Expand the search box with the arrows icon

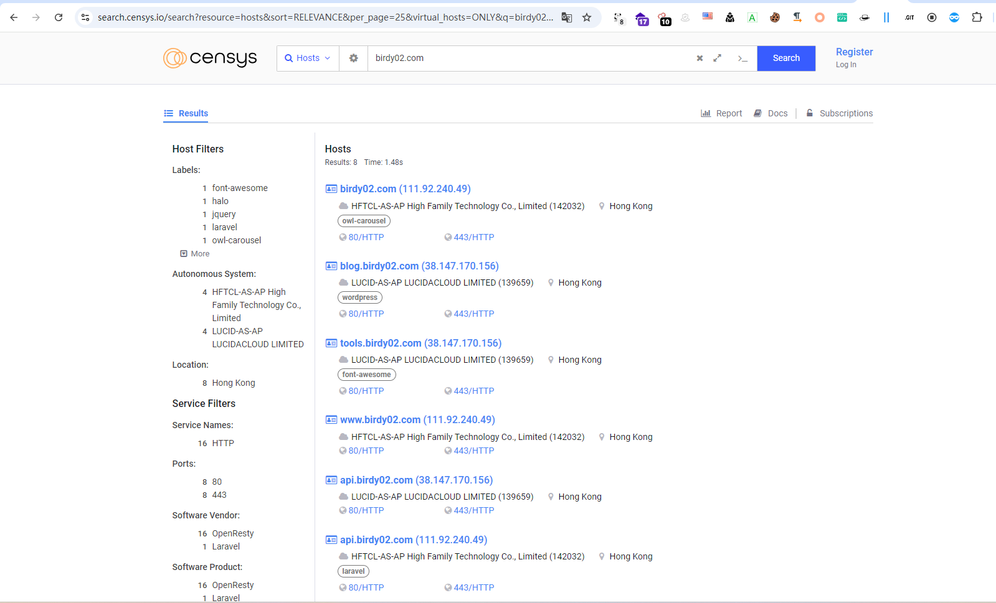click(x=718, y=58)
